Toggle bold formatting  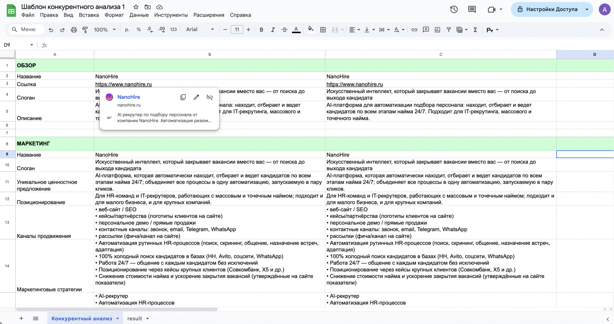[261, 29]
